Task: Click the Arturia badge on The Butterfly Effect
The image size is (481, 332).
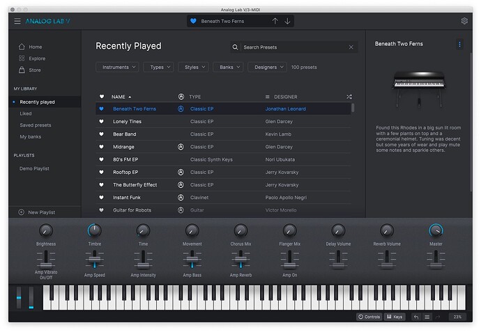Action: (x=181, y=184)
